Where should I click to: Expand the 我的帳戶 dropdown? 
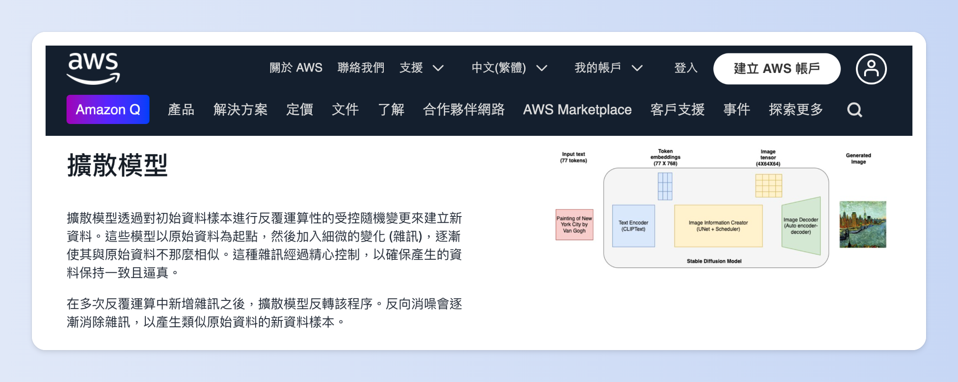pos(608,68)
